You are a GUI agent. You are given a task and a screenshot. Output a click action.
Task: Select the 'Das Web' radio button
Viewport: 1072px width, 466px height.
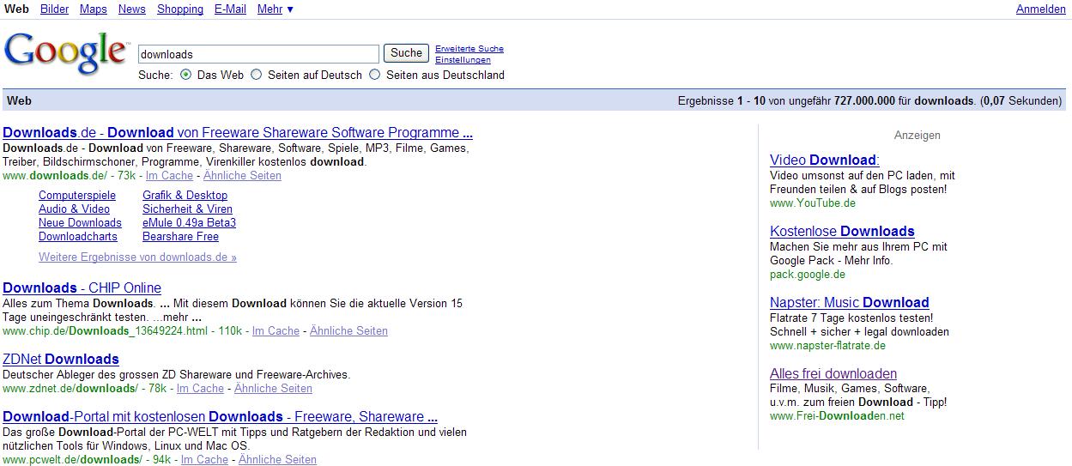pyautogui.click(x=186, y=75)
